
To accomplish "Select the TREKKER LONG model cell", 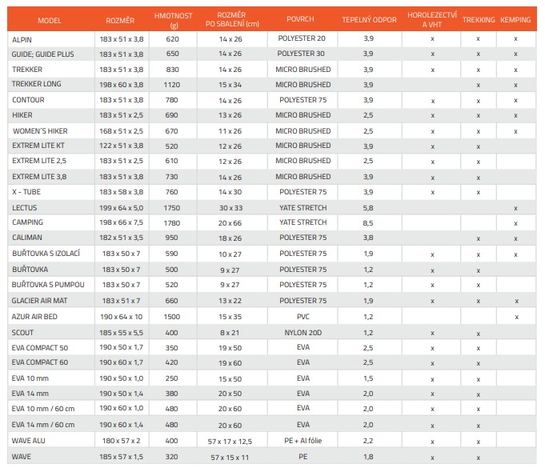I will click(37, 84).
